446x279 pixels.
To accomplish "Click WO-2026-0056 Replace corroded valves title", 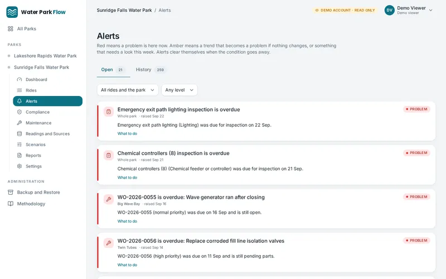I will pos(201,241).
